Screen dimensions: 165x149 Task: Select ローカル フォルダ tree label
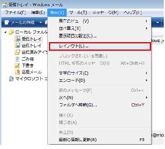pyautogui.click(x=31, y=32)
